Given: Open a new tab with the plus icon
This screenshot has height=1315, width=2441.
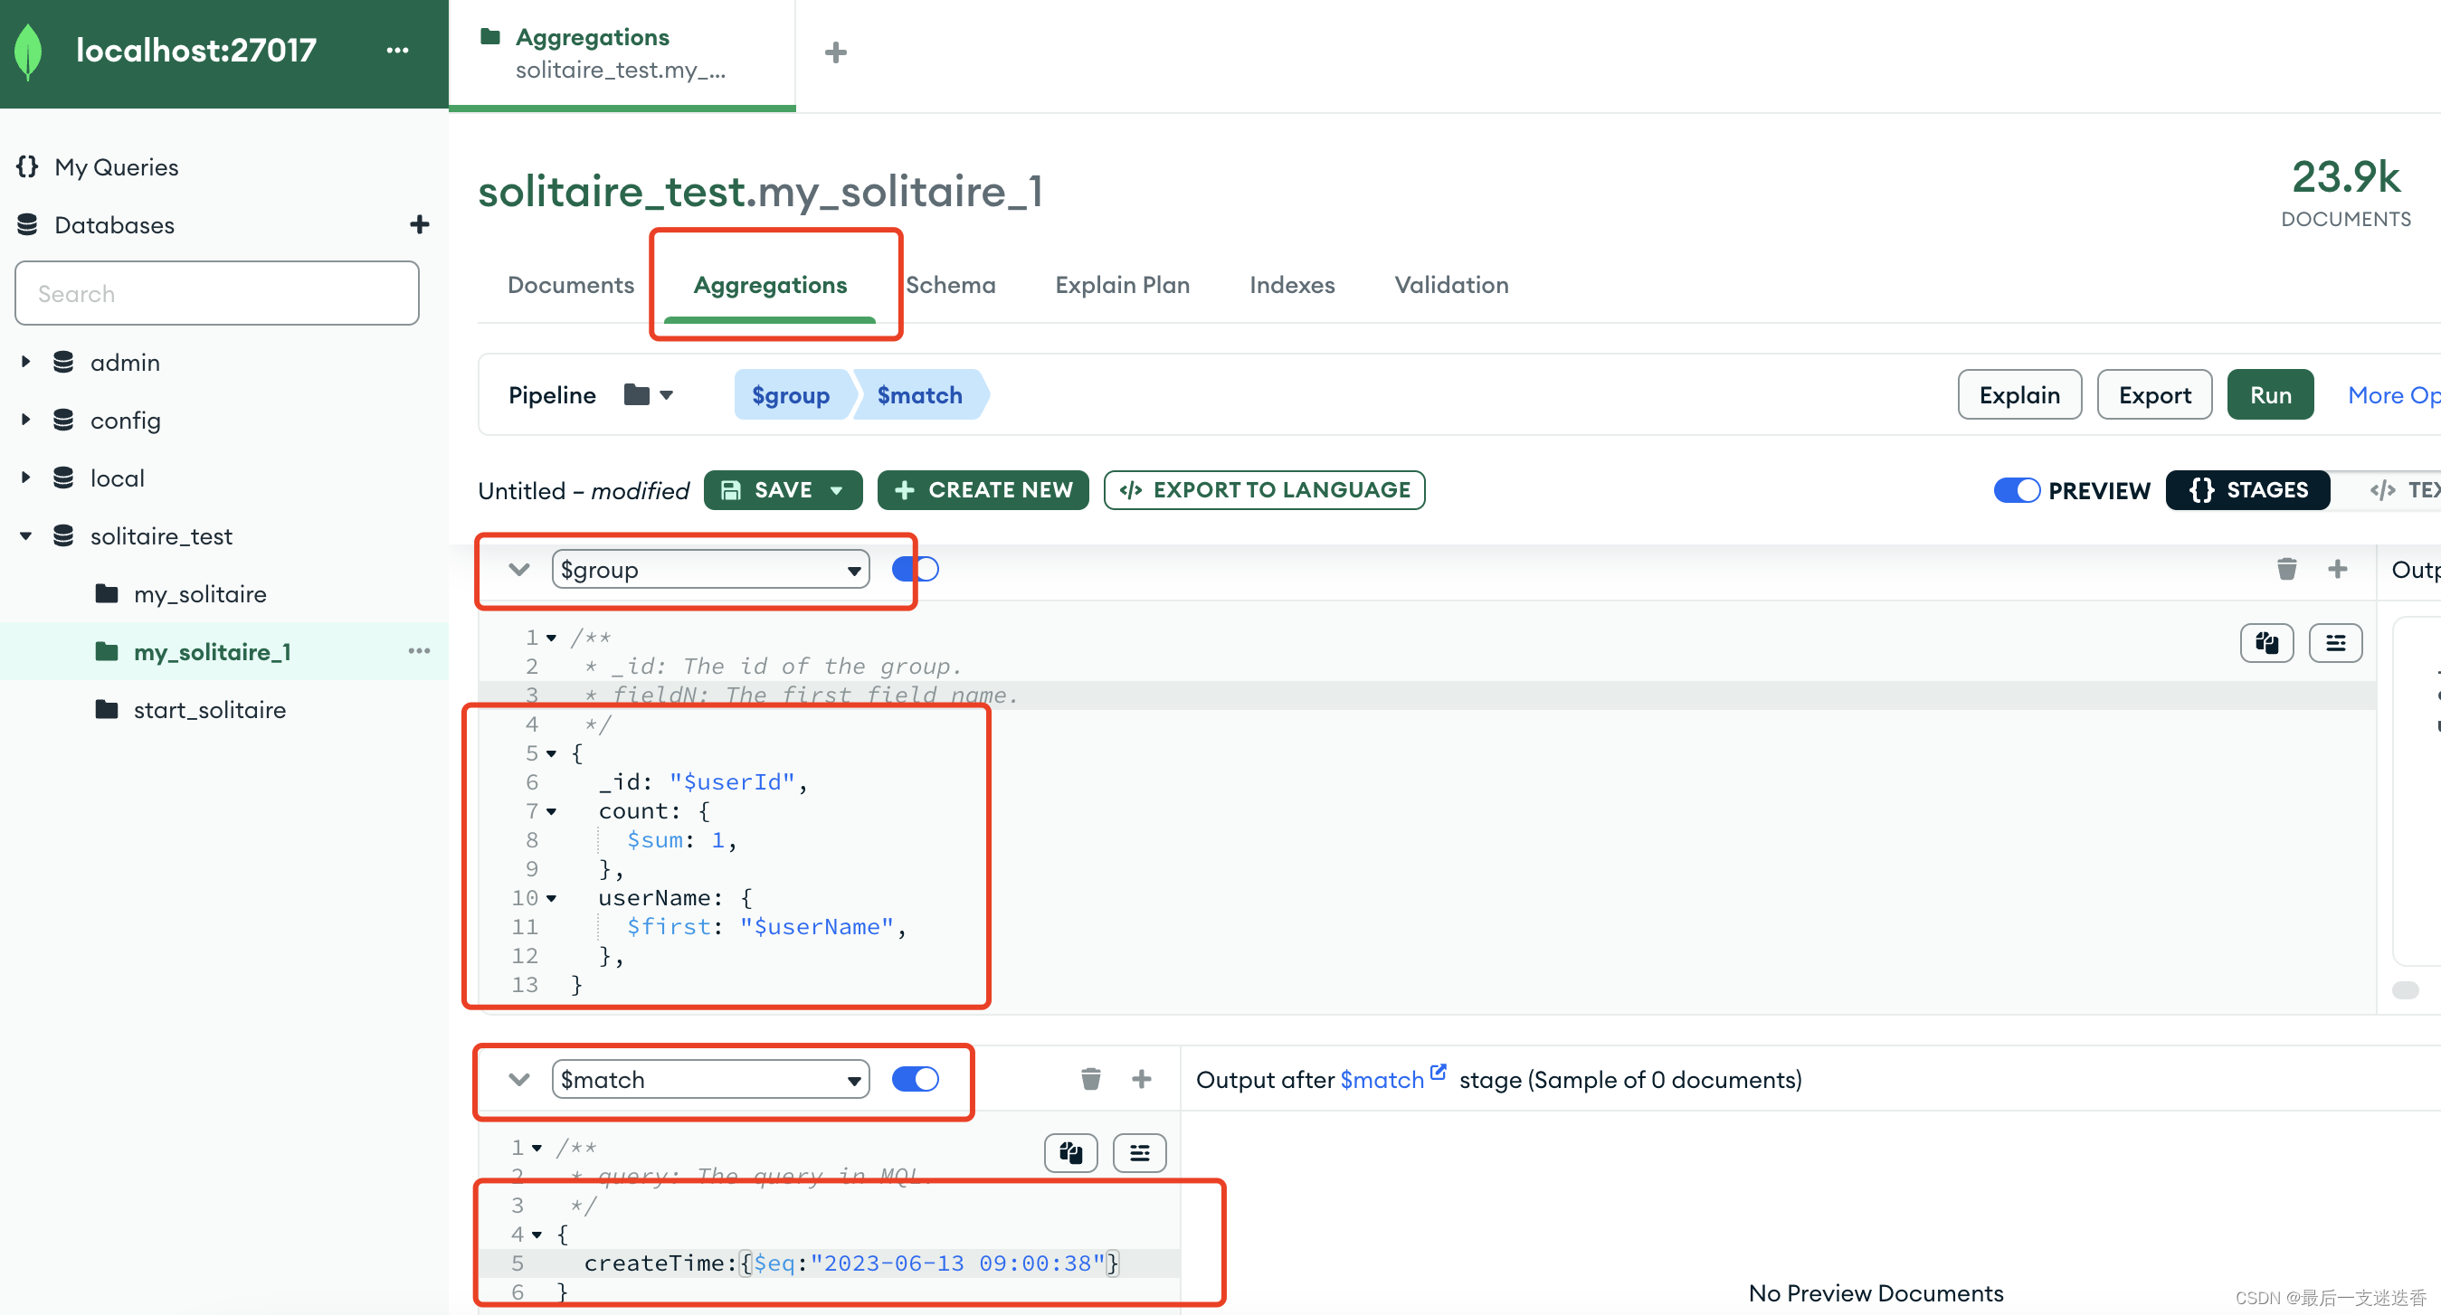Looking at the screenshot, I should coord(835,52).
